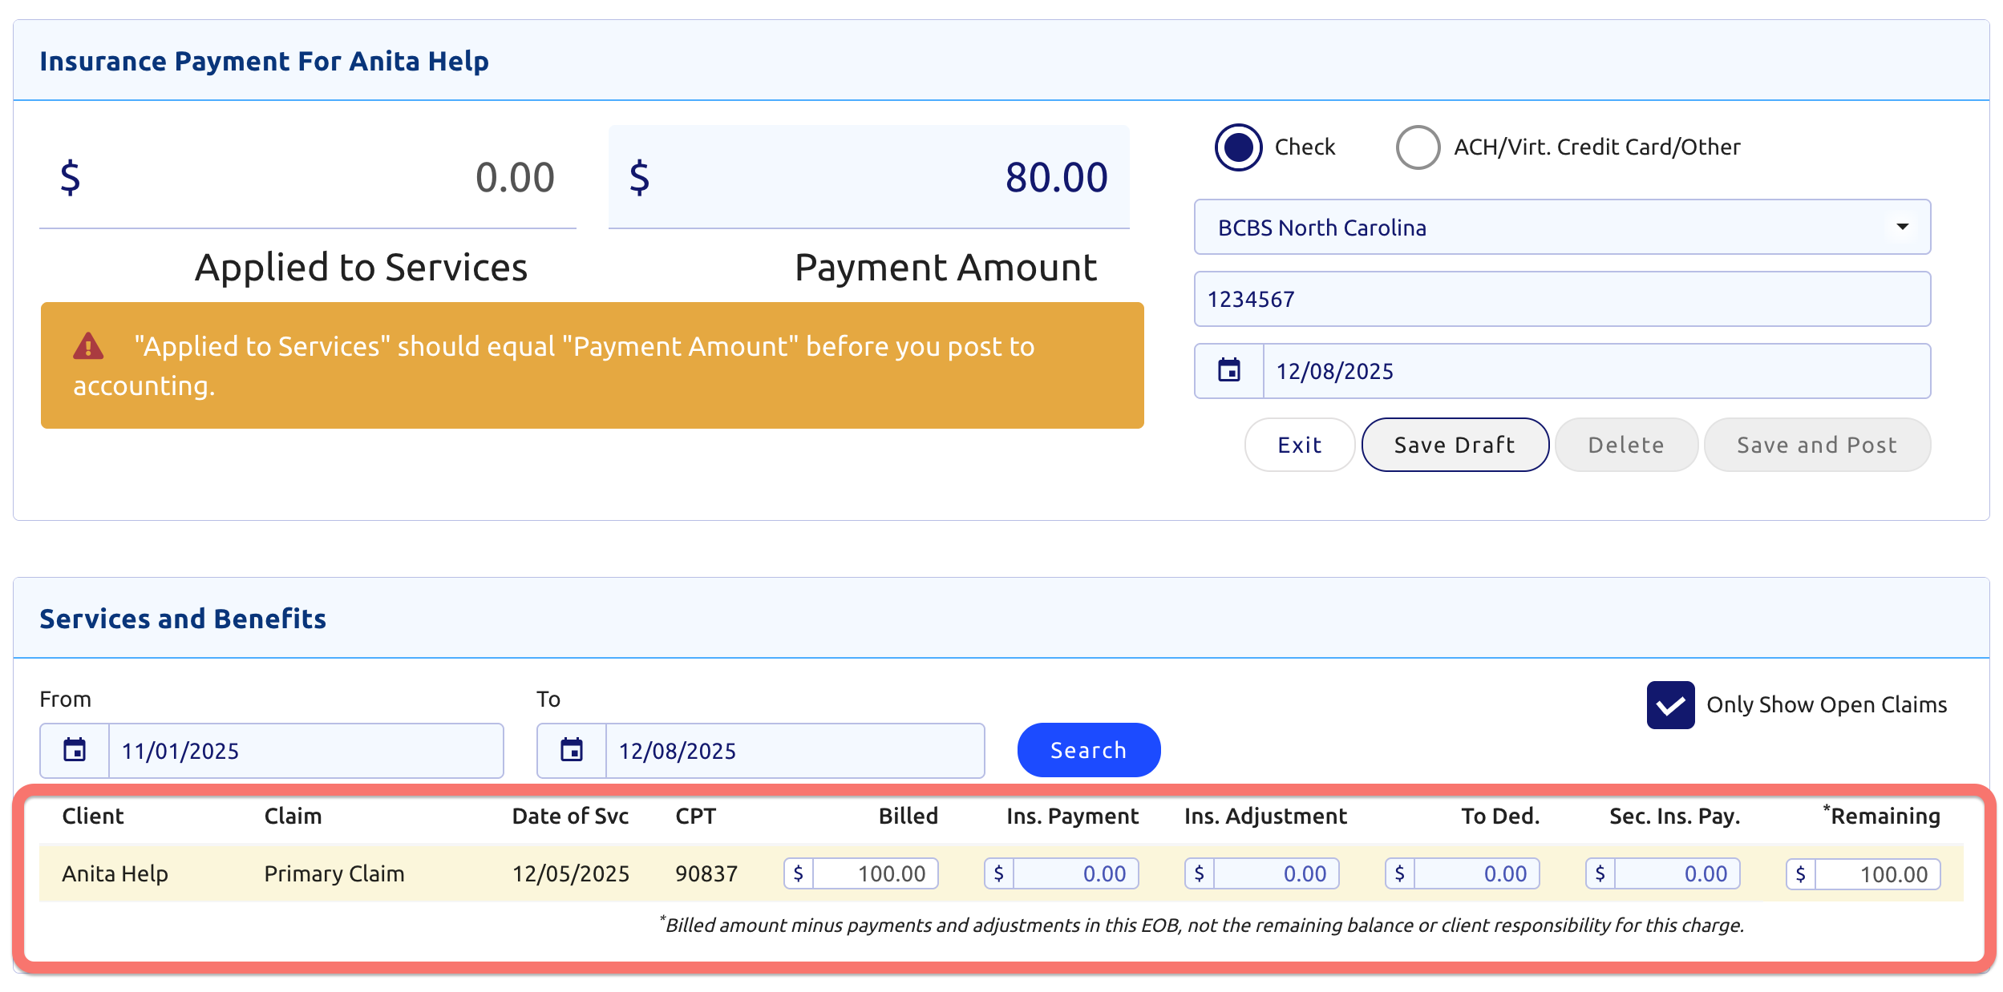The height and width of the screenshot is (992, 2003).
Task: Click the Delete button
Action: click(1625, 445)
